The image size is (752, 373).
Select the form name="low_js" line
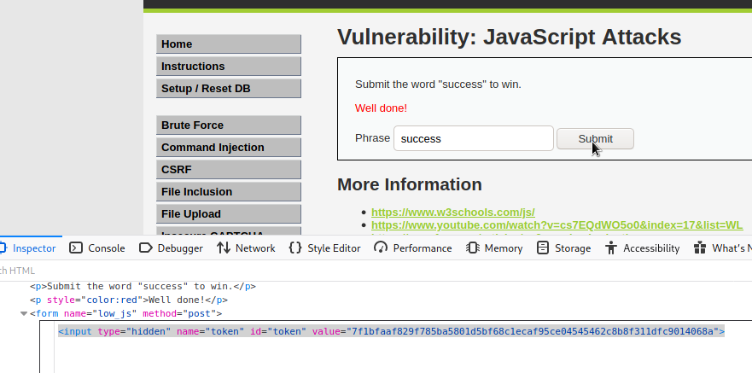[x=125, y=313]
